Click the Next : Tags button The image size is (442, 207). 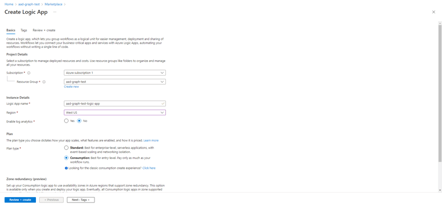tap(81, 200)
